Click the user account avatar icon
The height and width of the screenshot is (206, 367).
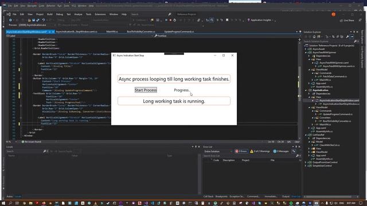(x=333, y=14)
